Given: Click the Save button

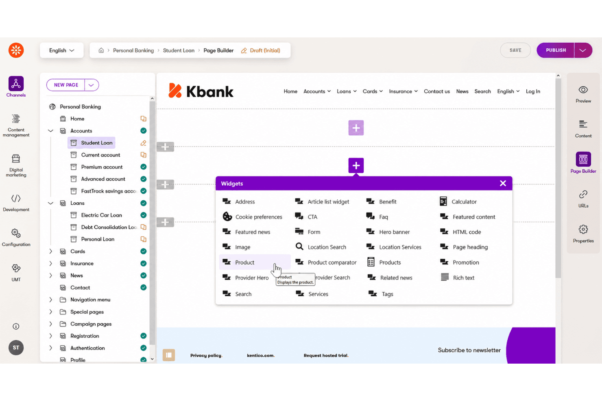Looking at the screenshot, I should pos(515,50).
